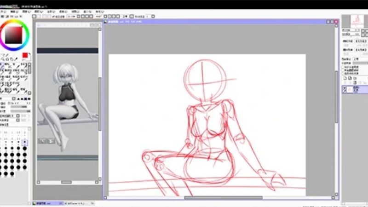Image resolution: width=368 pixels, height=207 pixels.
Task: Select the first brush tool in the tool tray
Action: point(2,66)
